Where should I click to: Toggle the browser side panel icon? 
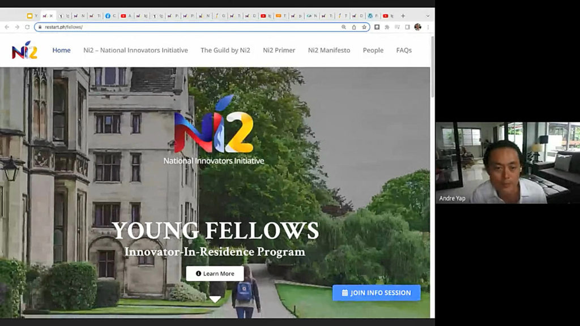[407, 27]
